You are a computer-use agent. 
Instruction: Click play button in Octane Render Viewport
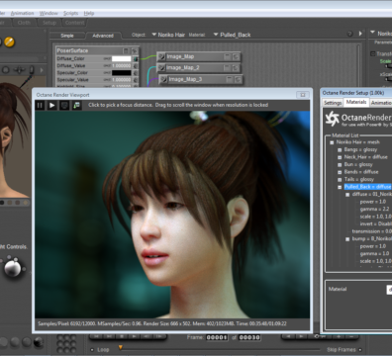click(x=52, y=105)
